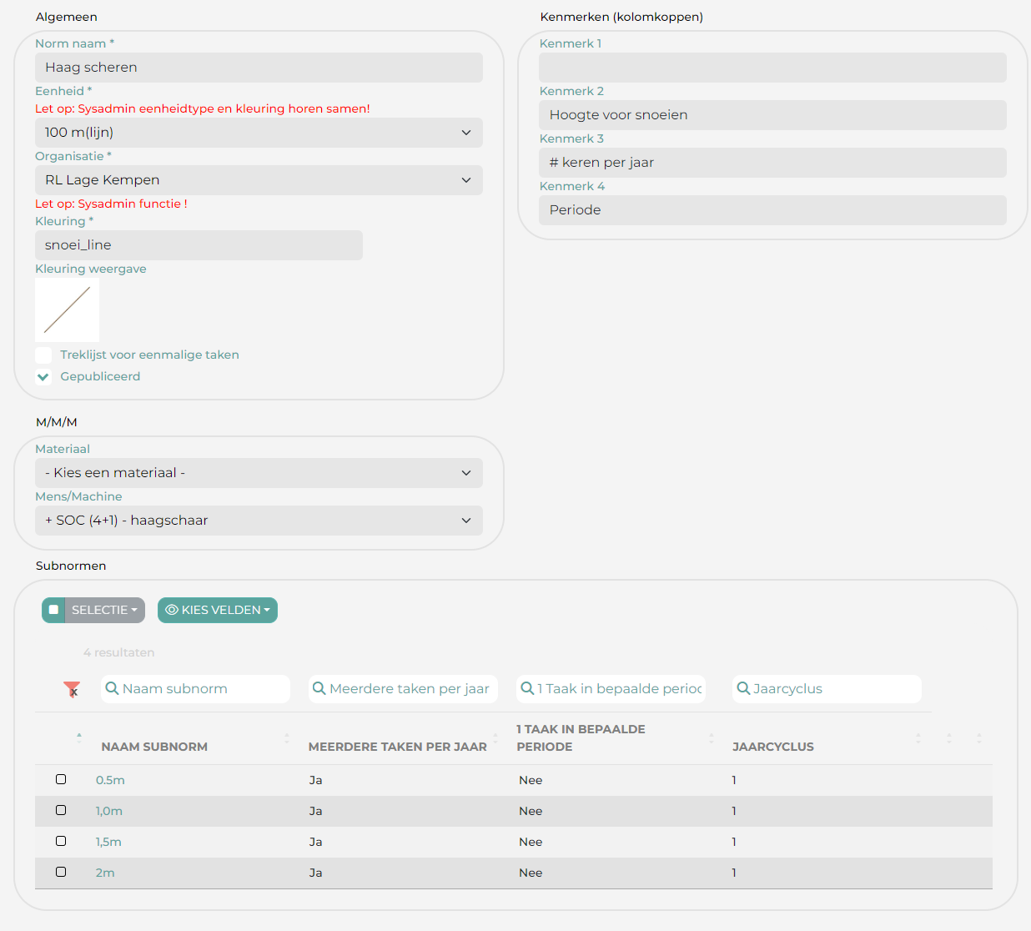Click the sort arrows beside Meerdere Taken Per Jaar
The height and width of the screenshot is (931, 1031).
(495, 738)
